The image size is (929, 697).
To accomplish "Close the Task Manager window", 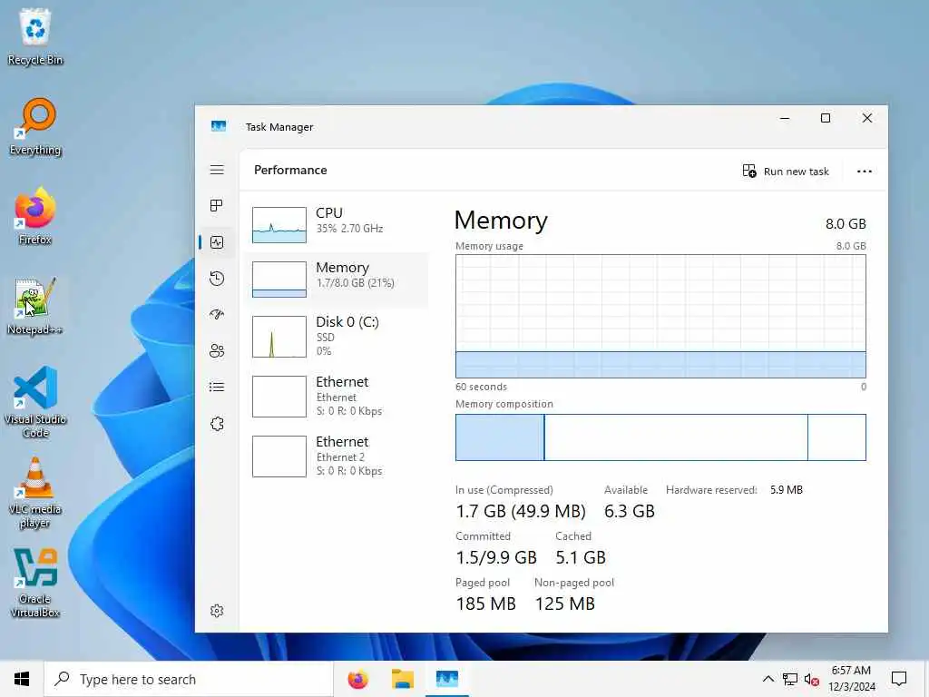I will coord(866,119).
